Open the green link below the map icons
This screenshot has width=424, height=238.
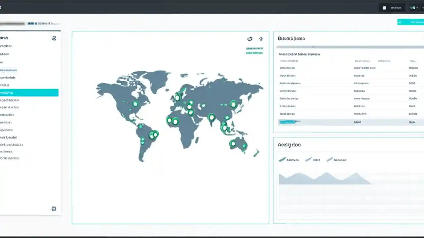254,48
